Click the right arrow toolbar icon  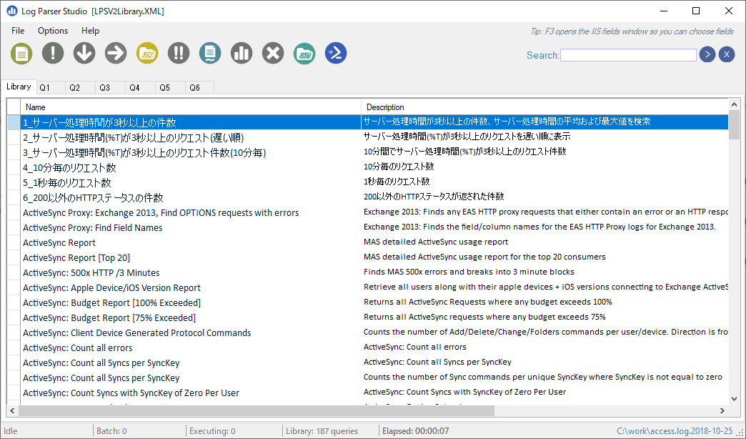116,52
